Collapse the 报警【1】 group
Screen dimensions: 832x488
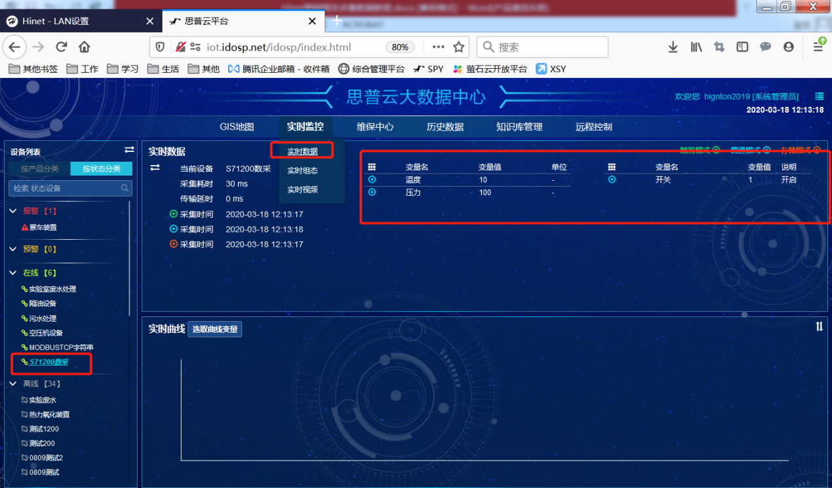click(x=13, y=211)
